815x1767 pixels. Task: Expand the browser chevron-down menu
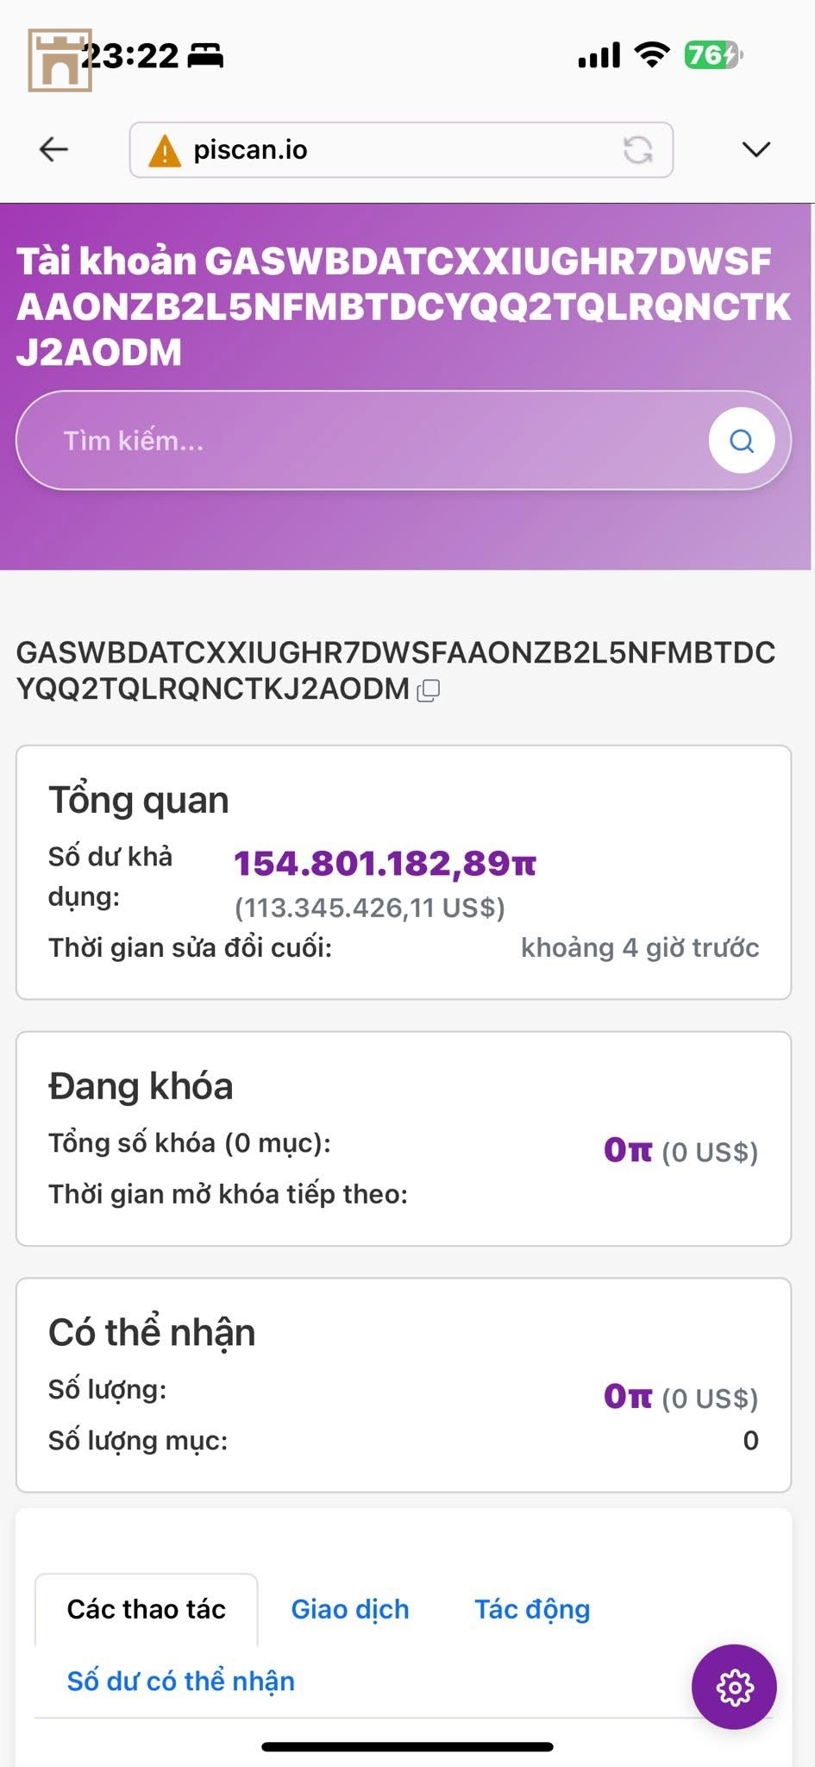point(756,150)
